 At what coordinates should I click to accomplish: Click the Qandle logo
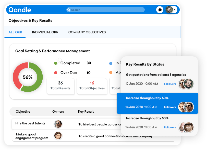(x=20, y=10)
